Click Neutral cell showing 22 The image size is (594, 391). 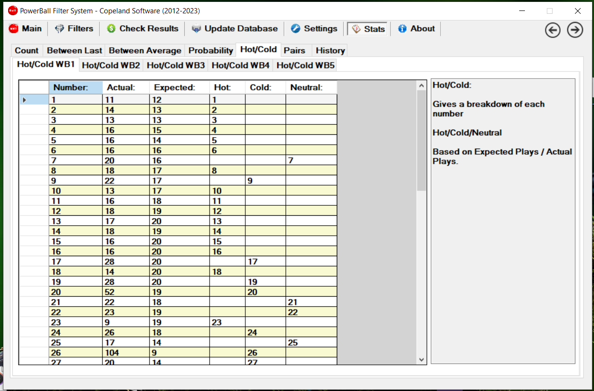coord(311,312)
